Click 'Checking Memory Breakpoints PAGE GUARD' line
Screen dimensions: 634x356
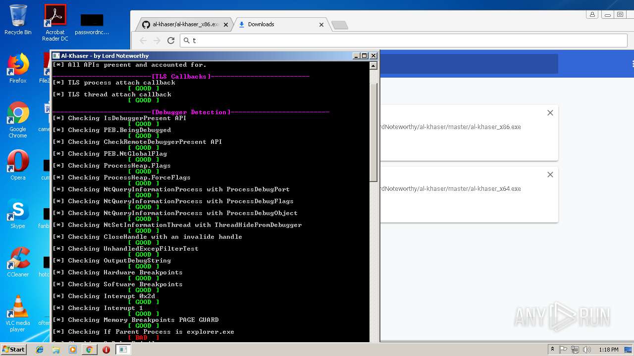[x=135, y=320]
